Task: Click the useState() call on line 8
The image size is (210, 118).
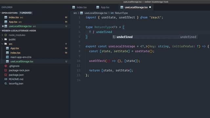Action: 144,51
